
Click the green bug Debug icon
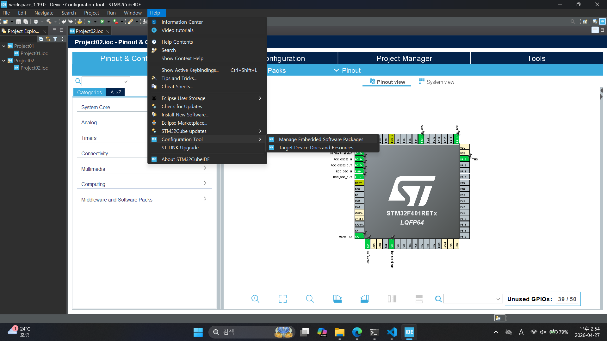[x=89, y=22]
